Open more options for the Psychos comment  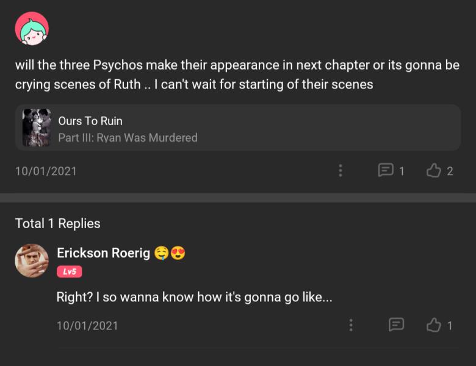341,171
